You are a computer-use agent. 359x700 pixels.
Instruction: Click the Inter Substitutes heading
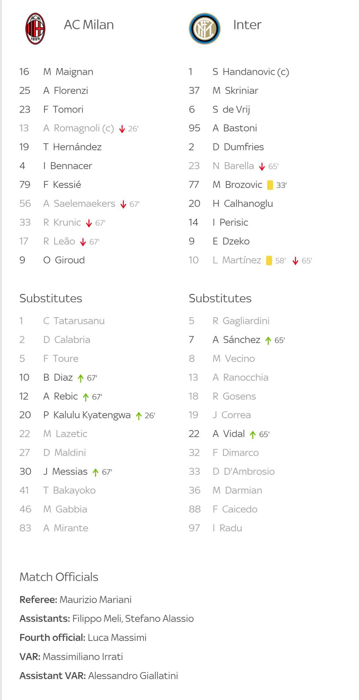[x=220, y=298]
